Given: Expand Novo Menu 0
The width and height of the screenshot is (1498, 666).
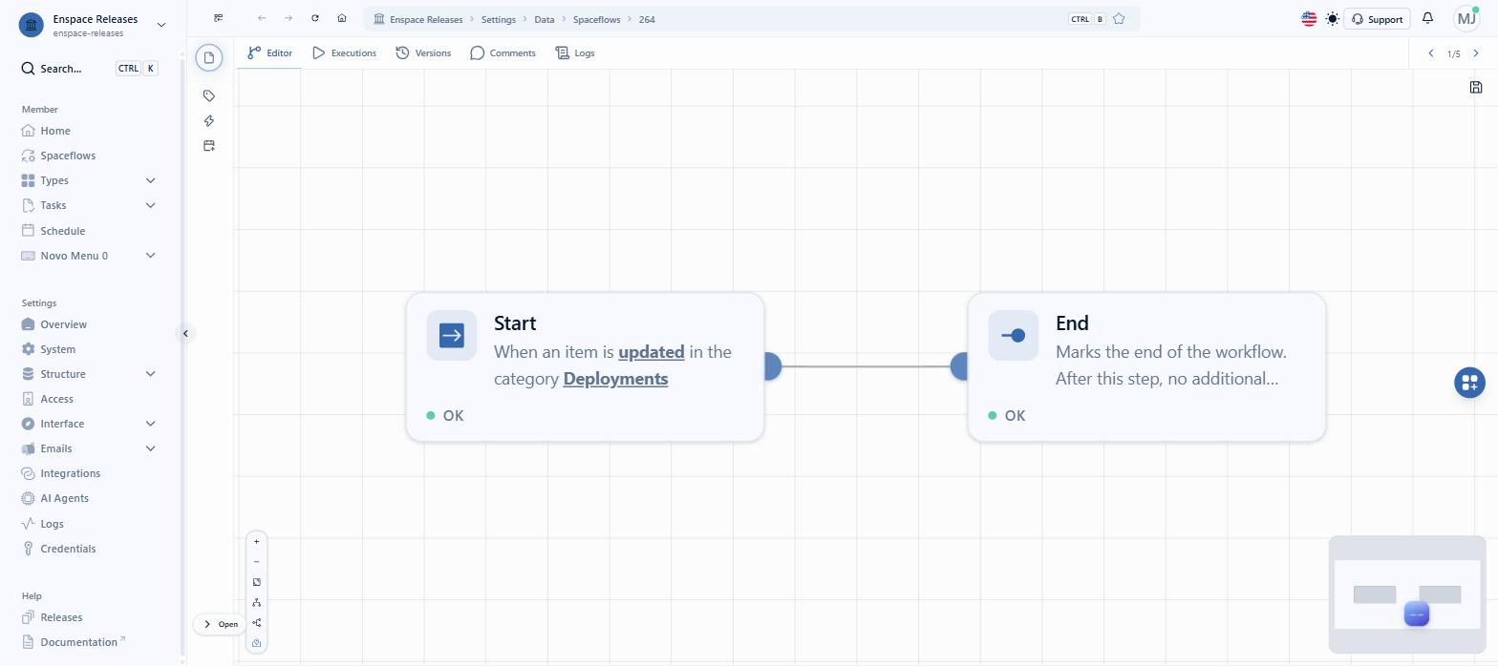Looking at the screenshot, I should click(x=150, y=256).
